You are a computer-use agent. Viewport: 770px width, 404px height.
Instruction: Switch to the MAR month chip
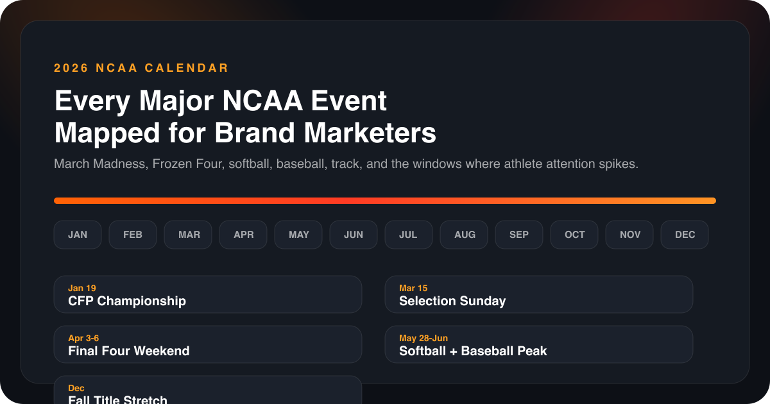[189, 235]
